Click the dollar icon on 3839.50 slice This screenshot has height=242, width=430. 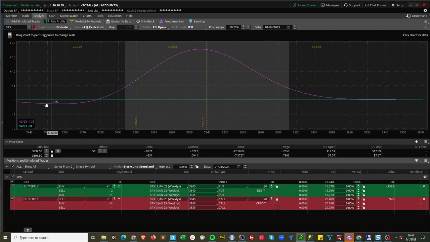[x=58, y=151]
